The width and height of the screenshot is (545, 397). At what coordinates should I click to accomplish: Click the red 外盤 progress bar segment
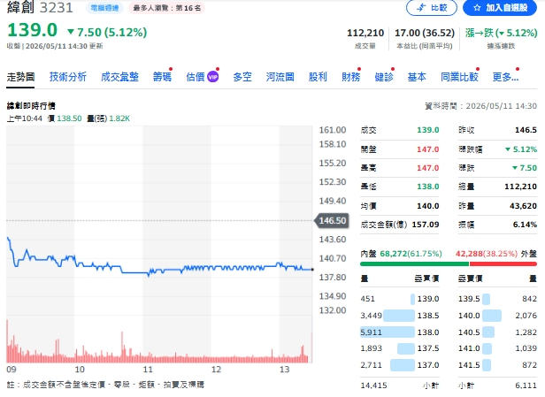[x=503, y=264]
